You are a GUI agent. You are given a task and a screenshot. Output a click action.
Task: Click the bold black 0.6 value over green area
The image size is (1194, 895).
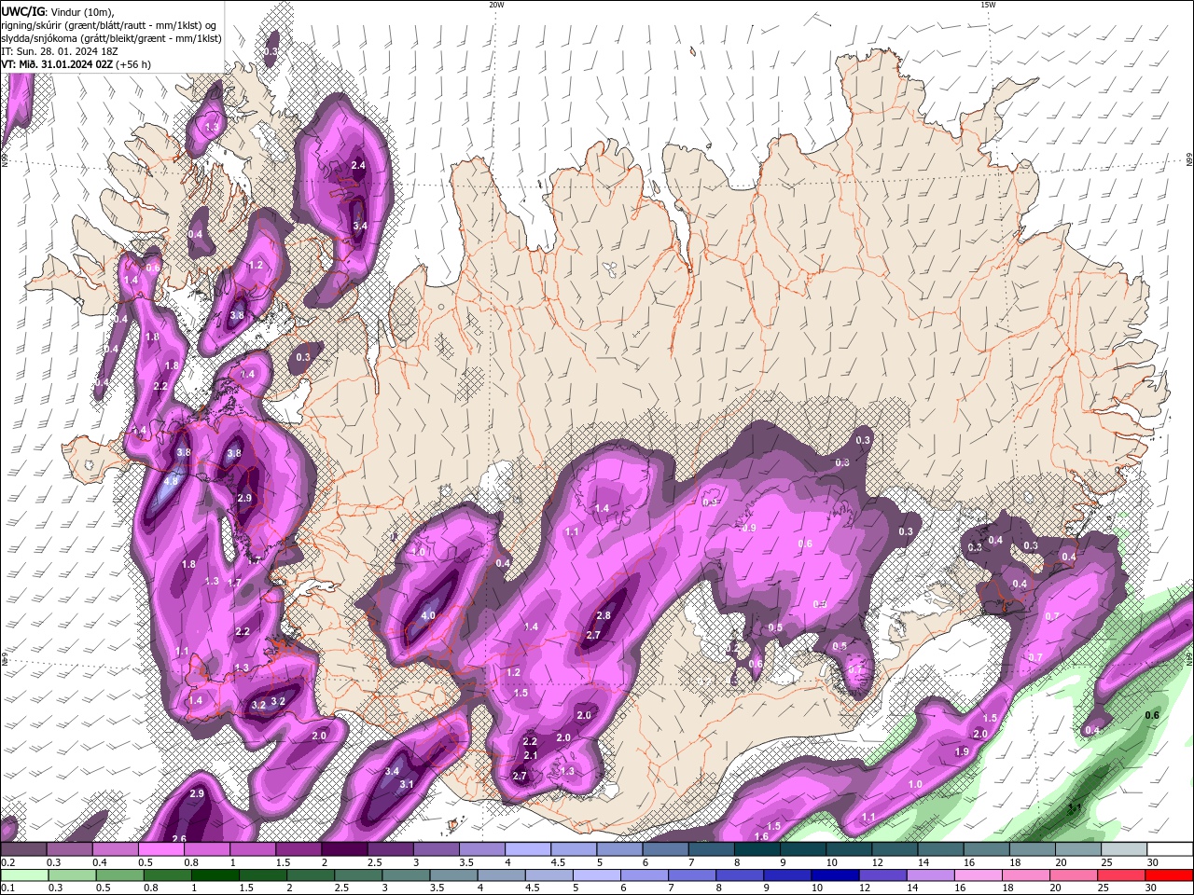click(1152, 715)
